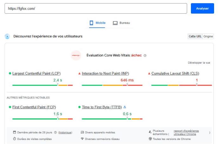Open Cumulative Layout Shift (CLS) link
The height and width of the screenshot is (144, 222).
point(175,73)
